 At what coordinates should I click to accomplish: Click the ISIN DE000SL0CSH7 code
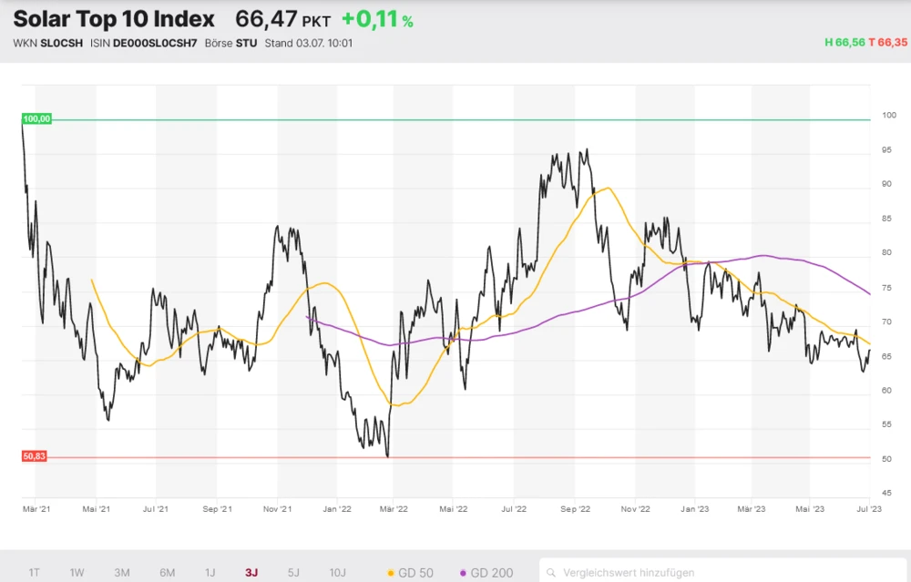coord(155,43)
